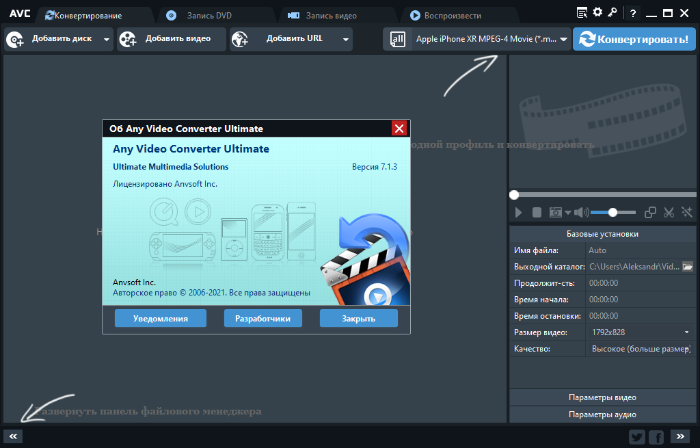The height and width of the screenshot is (448, 700).
Task: Click the Уведомления button in About dialog
Action: pyautogui.click(x=160, y=319)
